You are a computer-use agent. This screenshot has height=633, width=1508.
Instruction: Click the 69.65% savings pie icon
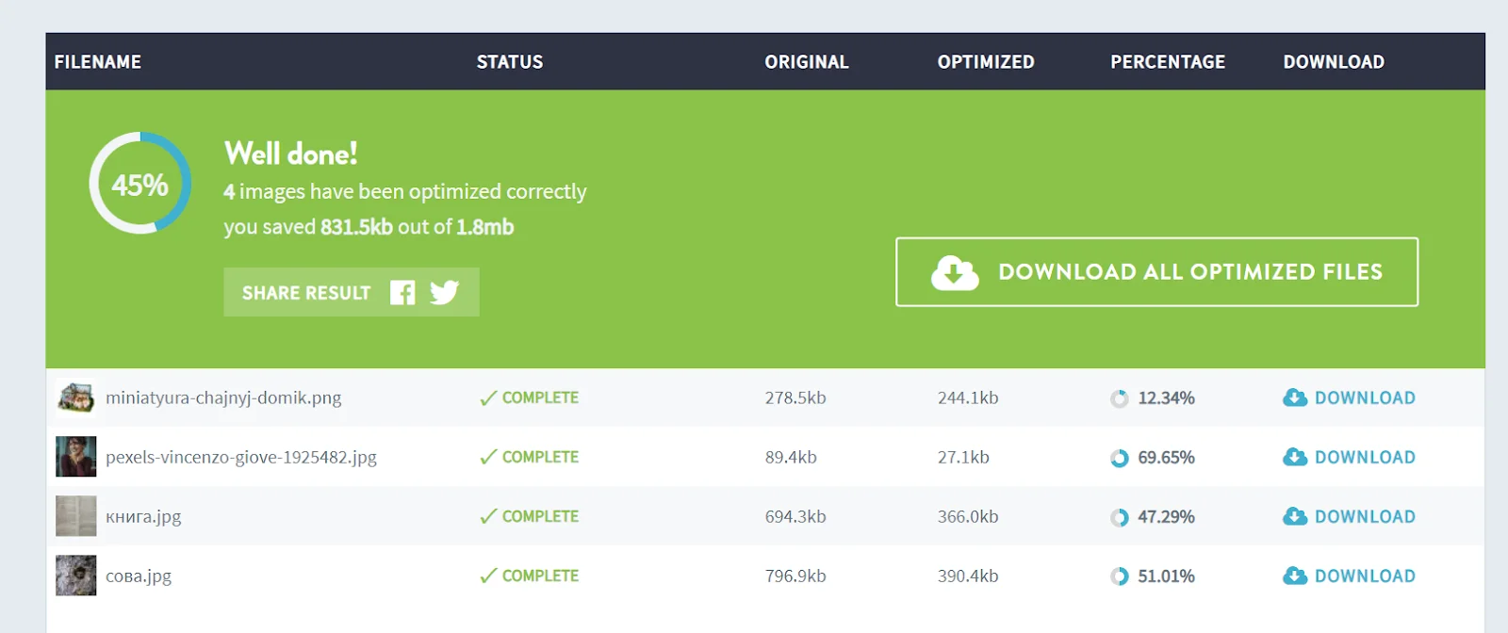pos(1119,458)
